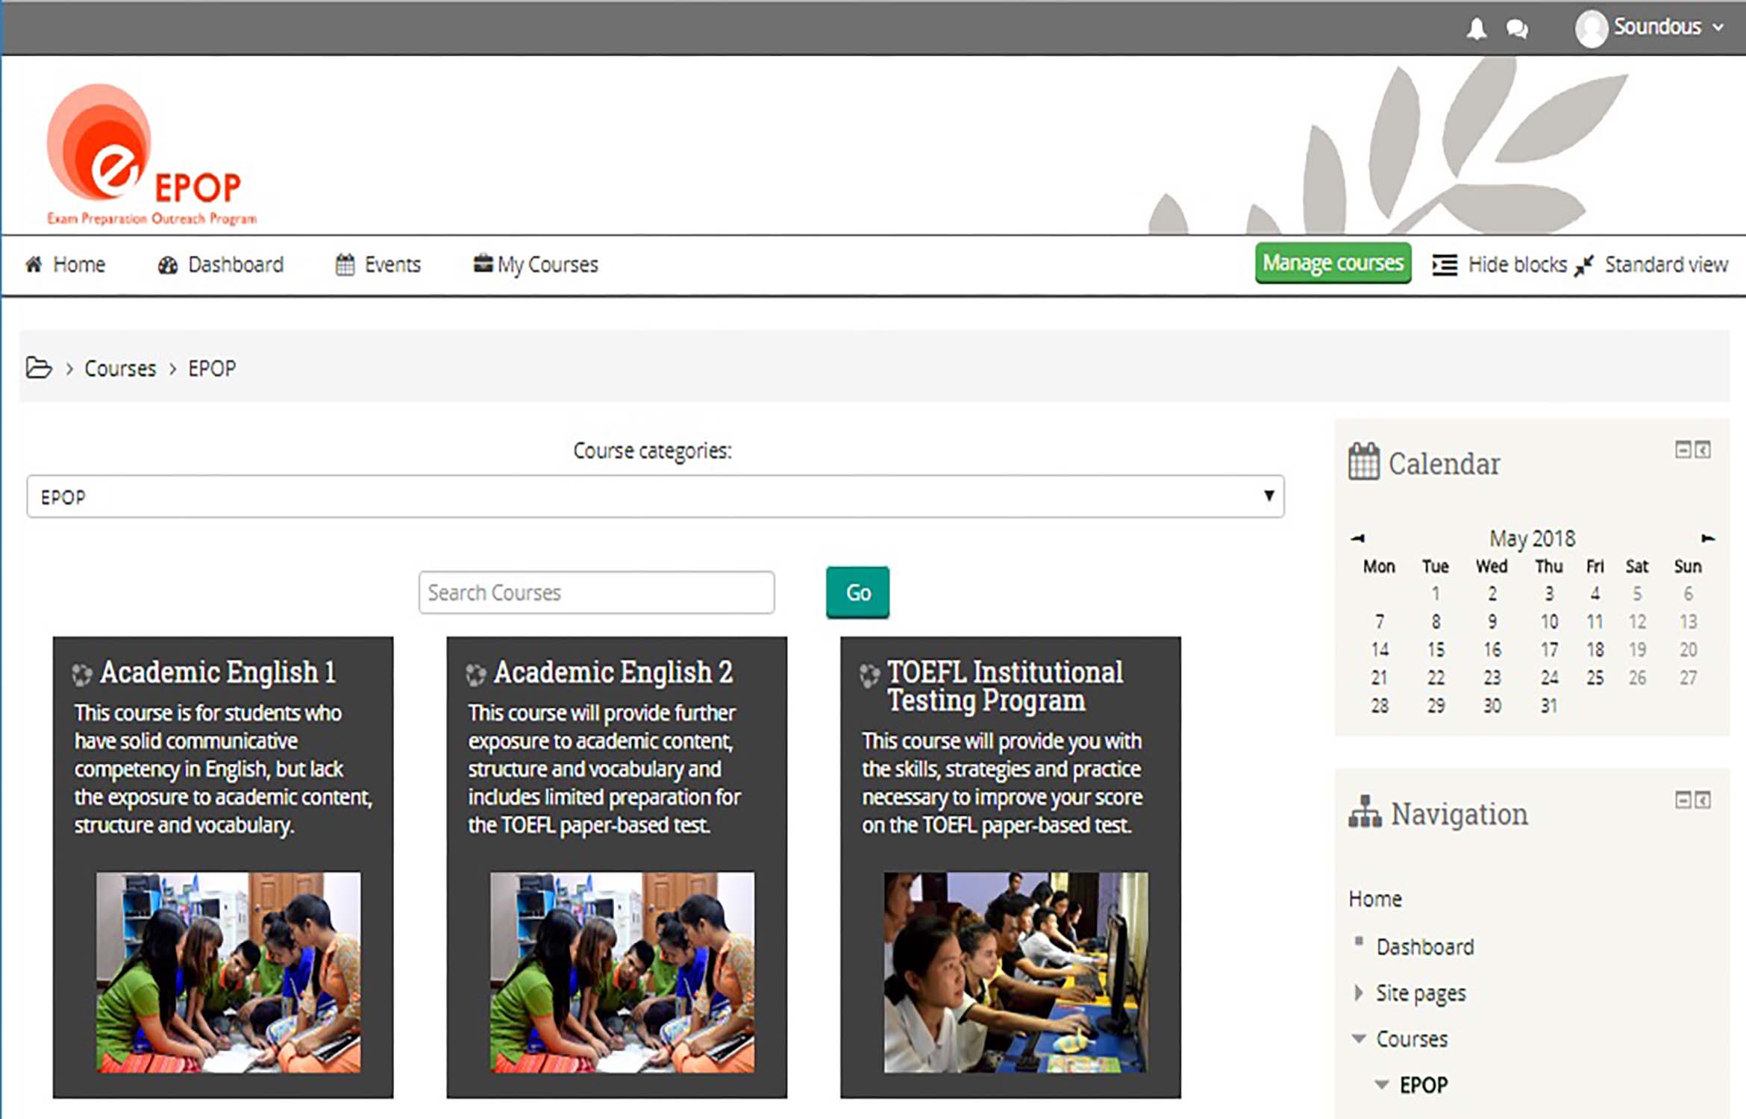Click the My Courses briefcase icon
Screen dimensions: 1746x1119
click(483, 263)
